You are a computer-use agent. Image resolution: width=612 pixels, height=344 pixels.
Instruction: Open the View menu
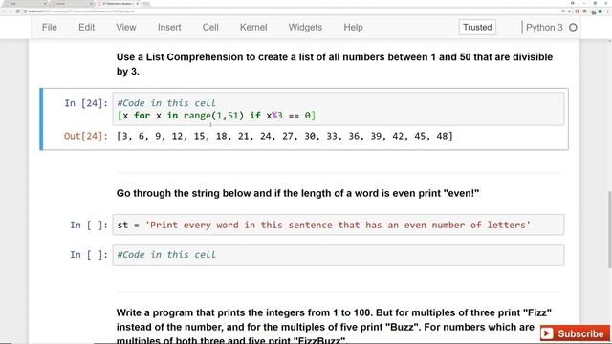coord(125,28)
